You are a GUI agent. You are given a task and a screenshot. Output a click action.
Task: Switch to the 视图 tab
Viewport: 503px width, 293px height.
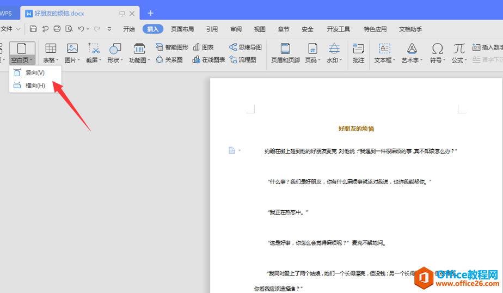[x=260, y=29]
